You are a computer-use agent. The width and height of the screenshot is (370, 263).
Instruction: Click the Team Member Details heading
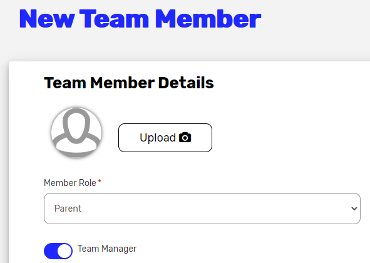coord(129,83)
